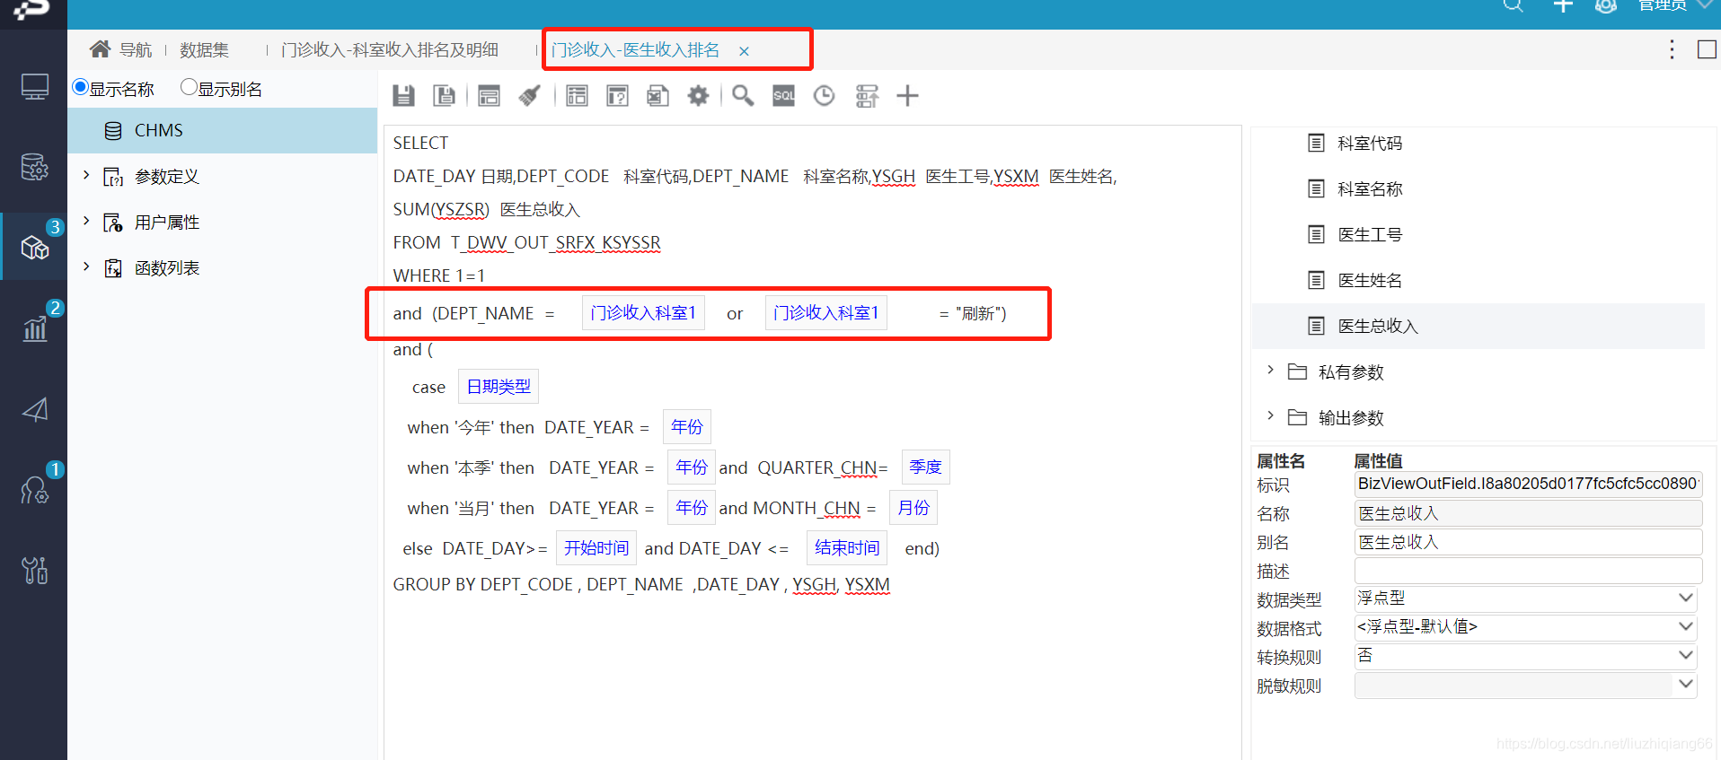Viewport: 1721px width, 760px height.
Task: Expand 参数定义 tree node
Action: coord(86,175)
